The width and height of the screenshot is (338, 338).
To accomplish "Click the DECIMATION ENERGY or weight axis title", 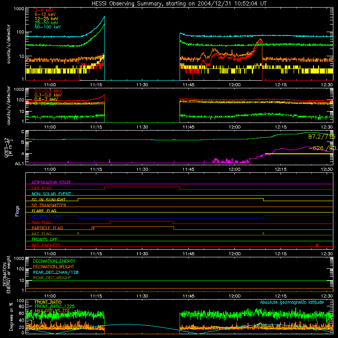I will click(x=6, y=274).
